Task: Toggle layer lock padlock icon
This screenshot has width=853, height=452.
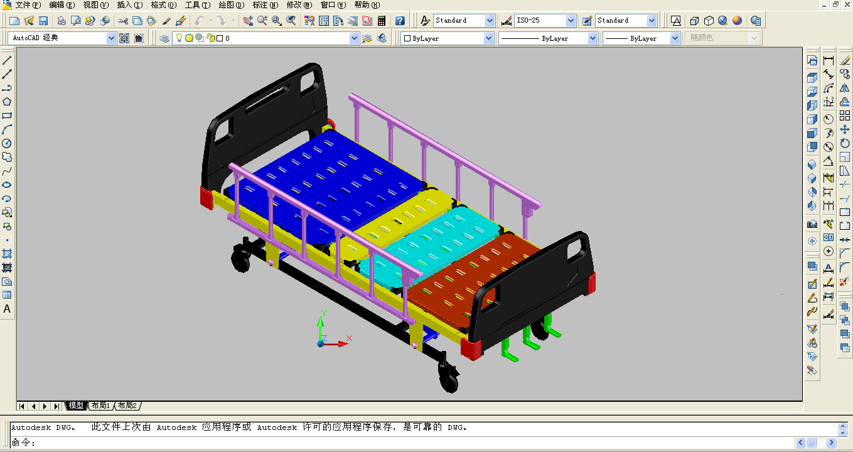Action: [x=210, y=38]
